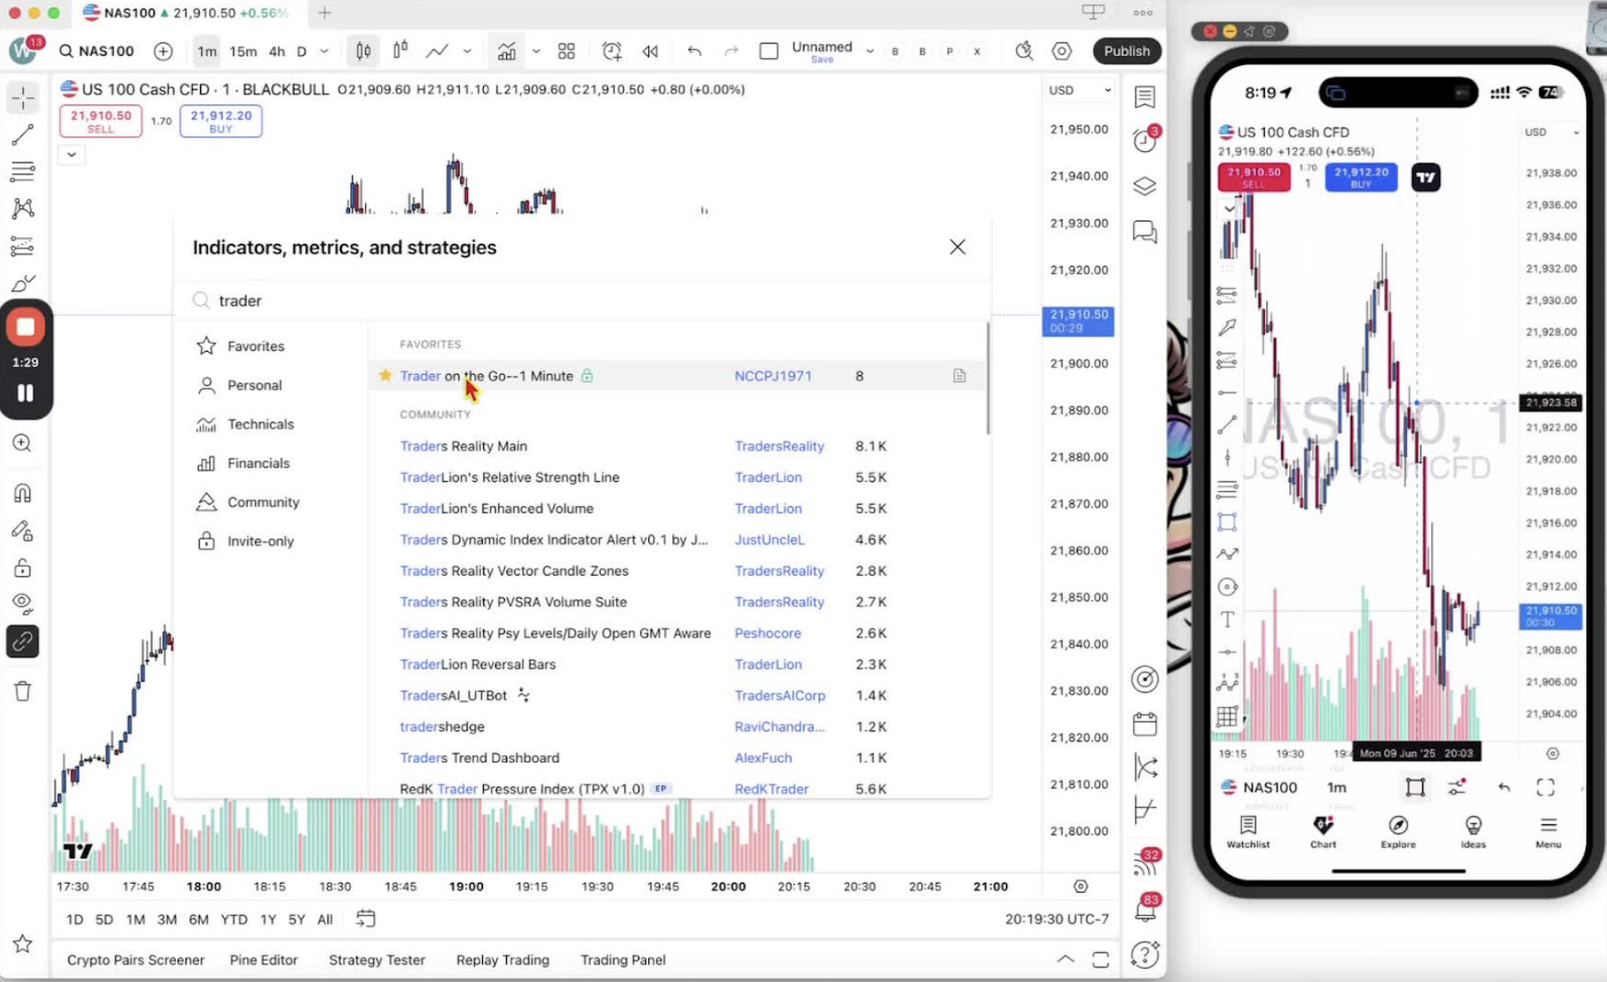Click the Compare or add symbol plus
The image size is (1607, 982).
[x=162, y=51]
